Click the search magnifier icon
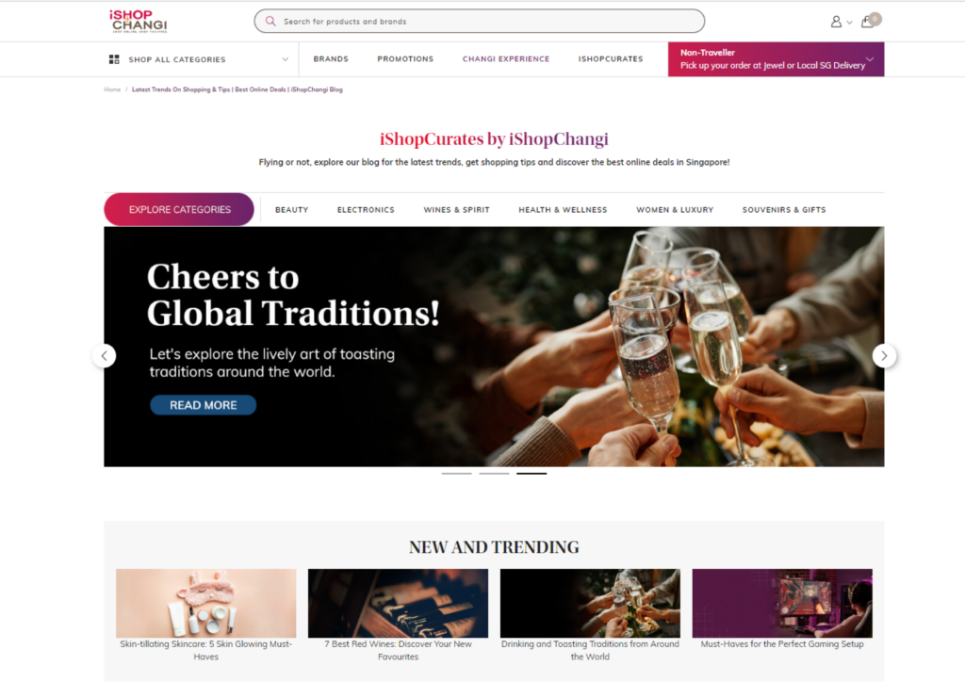Viewport: 965px width, 698px height. [270, 21]
